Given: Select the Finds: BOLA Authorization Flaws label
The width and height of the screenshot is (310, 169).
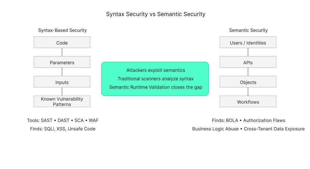Looking at the screenshot, I should point(249,120).
